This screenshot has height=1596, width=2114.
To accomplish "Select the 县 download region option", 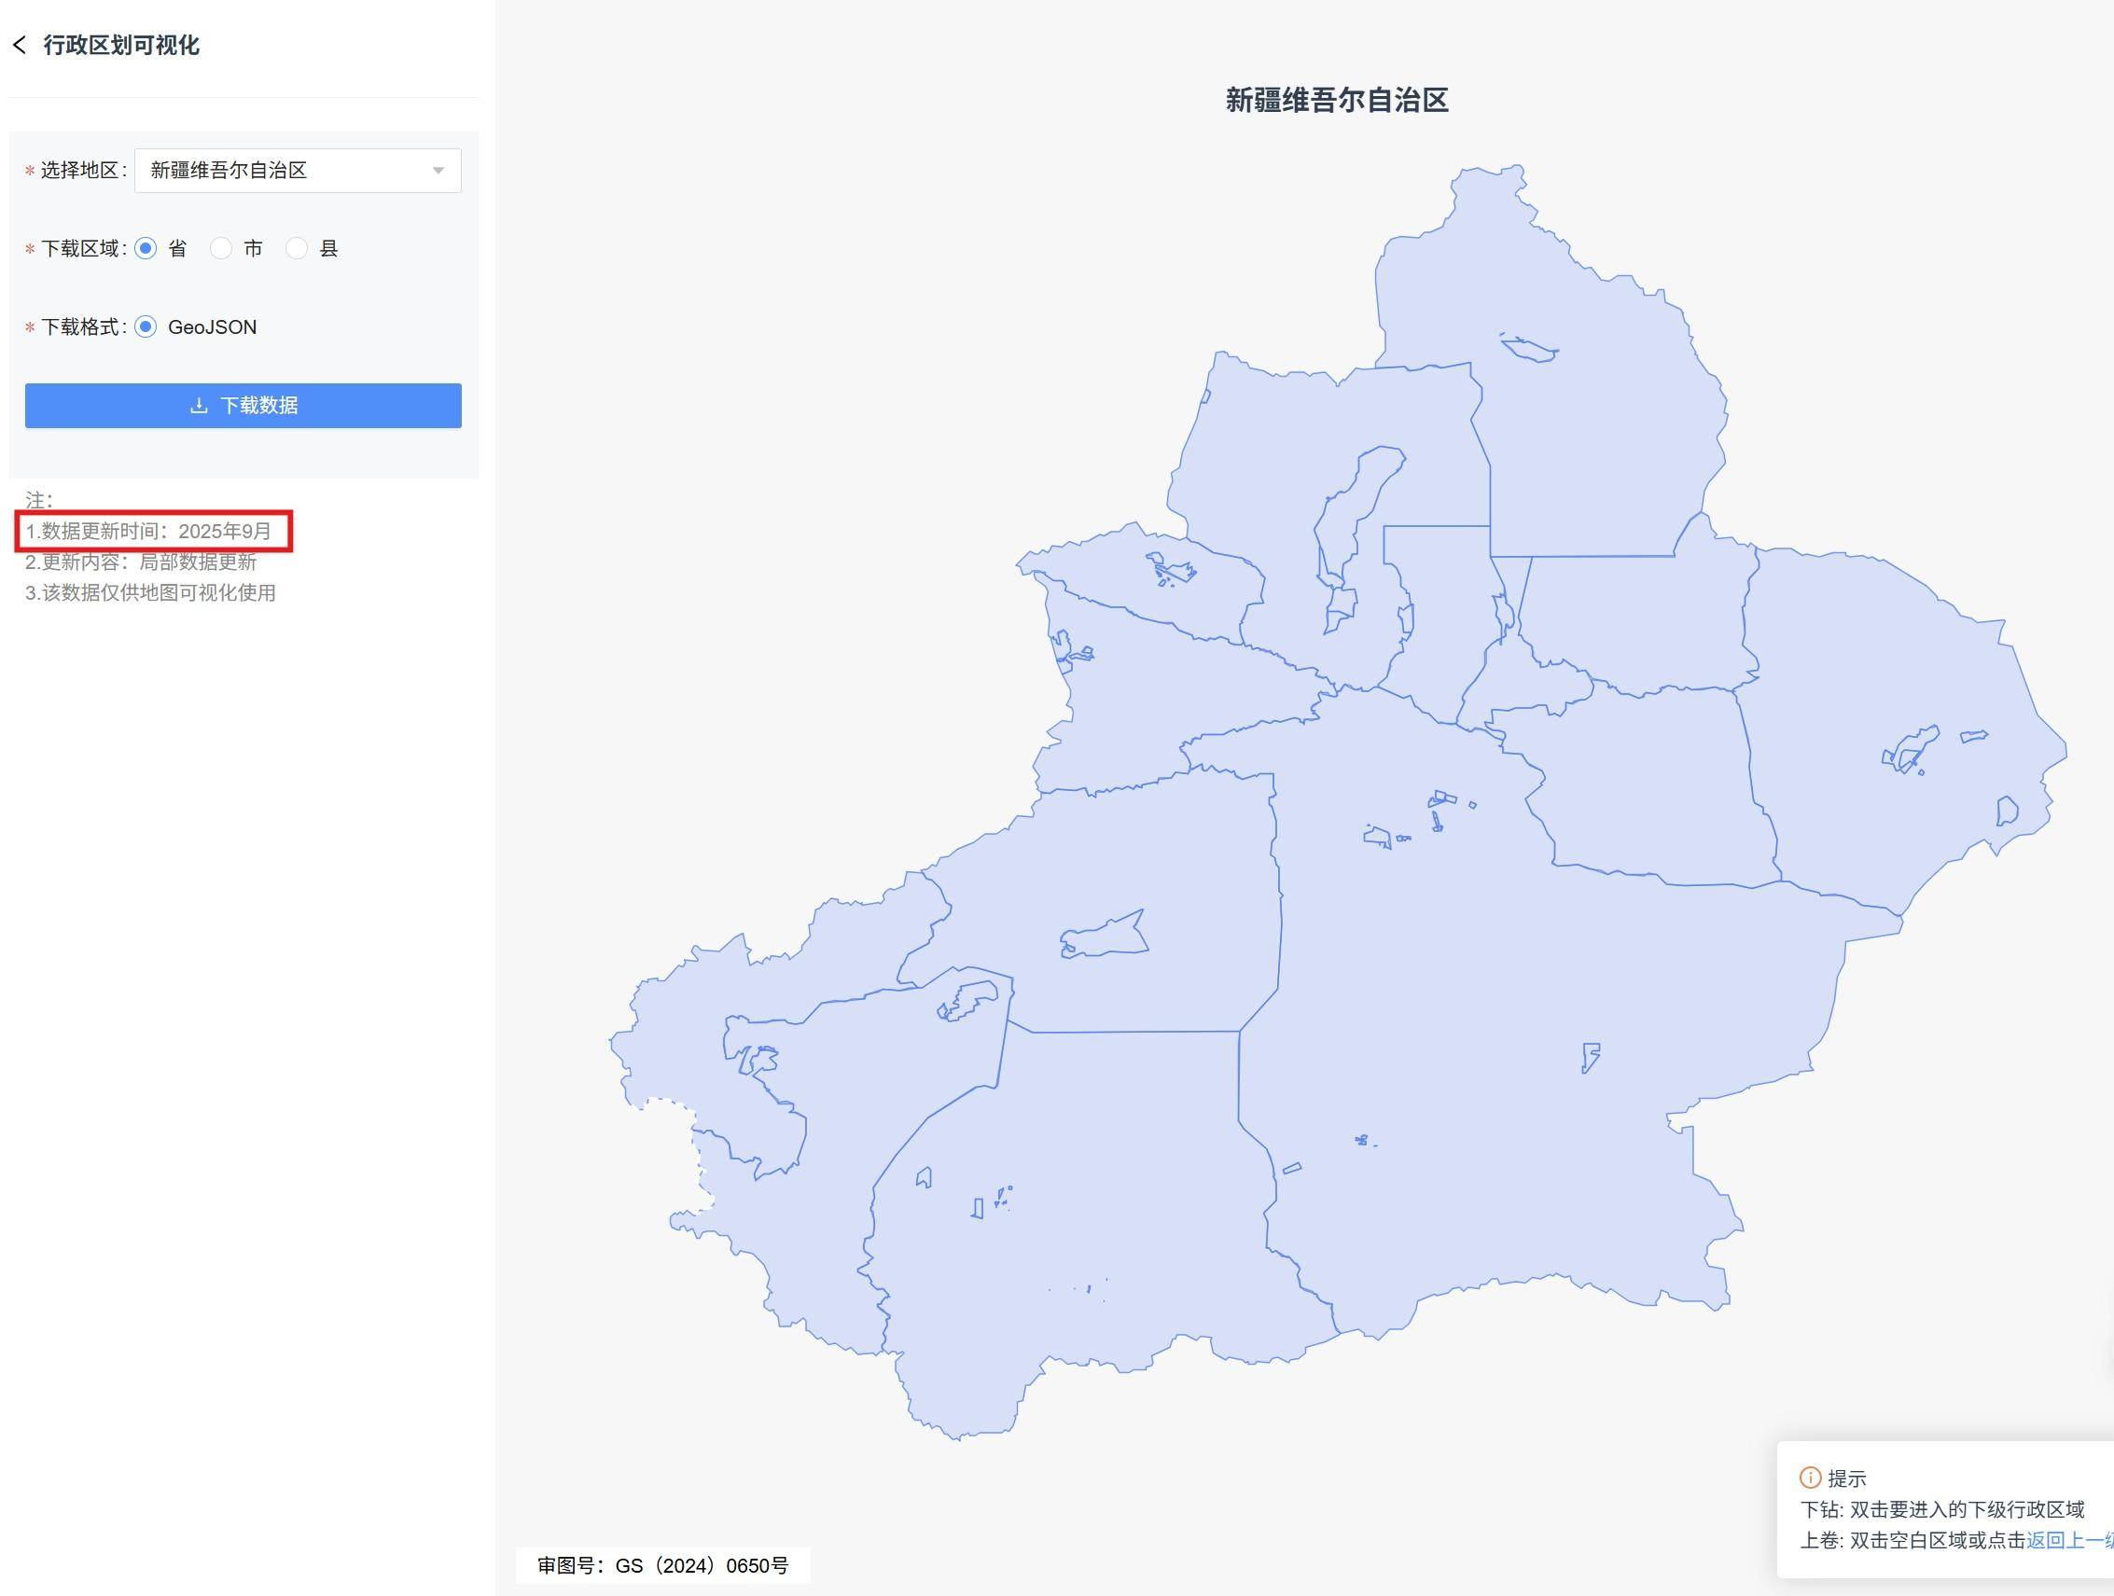I will 299,248.
